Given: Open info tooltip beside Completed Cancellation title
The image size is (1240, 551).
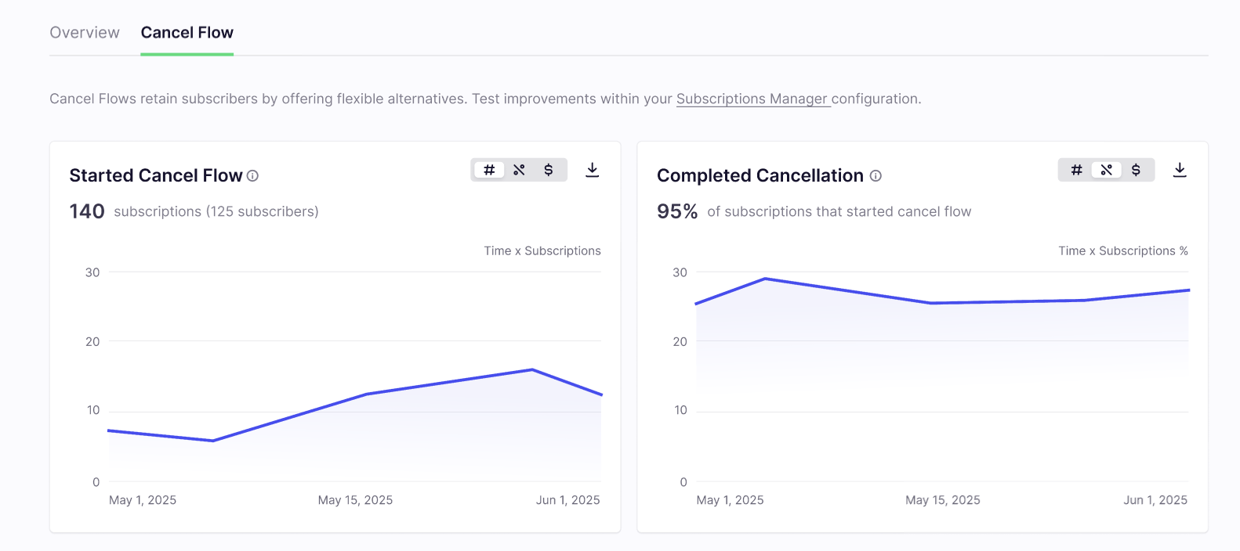Looking at the screenshot, I should 876,176.
